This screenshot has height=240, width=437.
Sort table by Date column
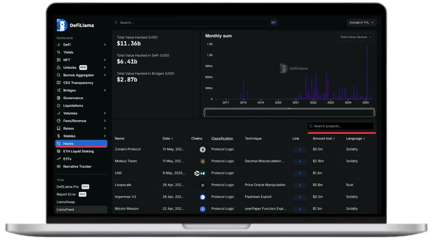pos(168,138)
